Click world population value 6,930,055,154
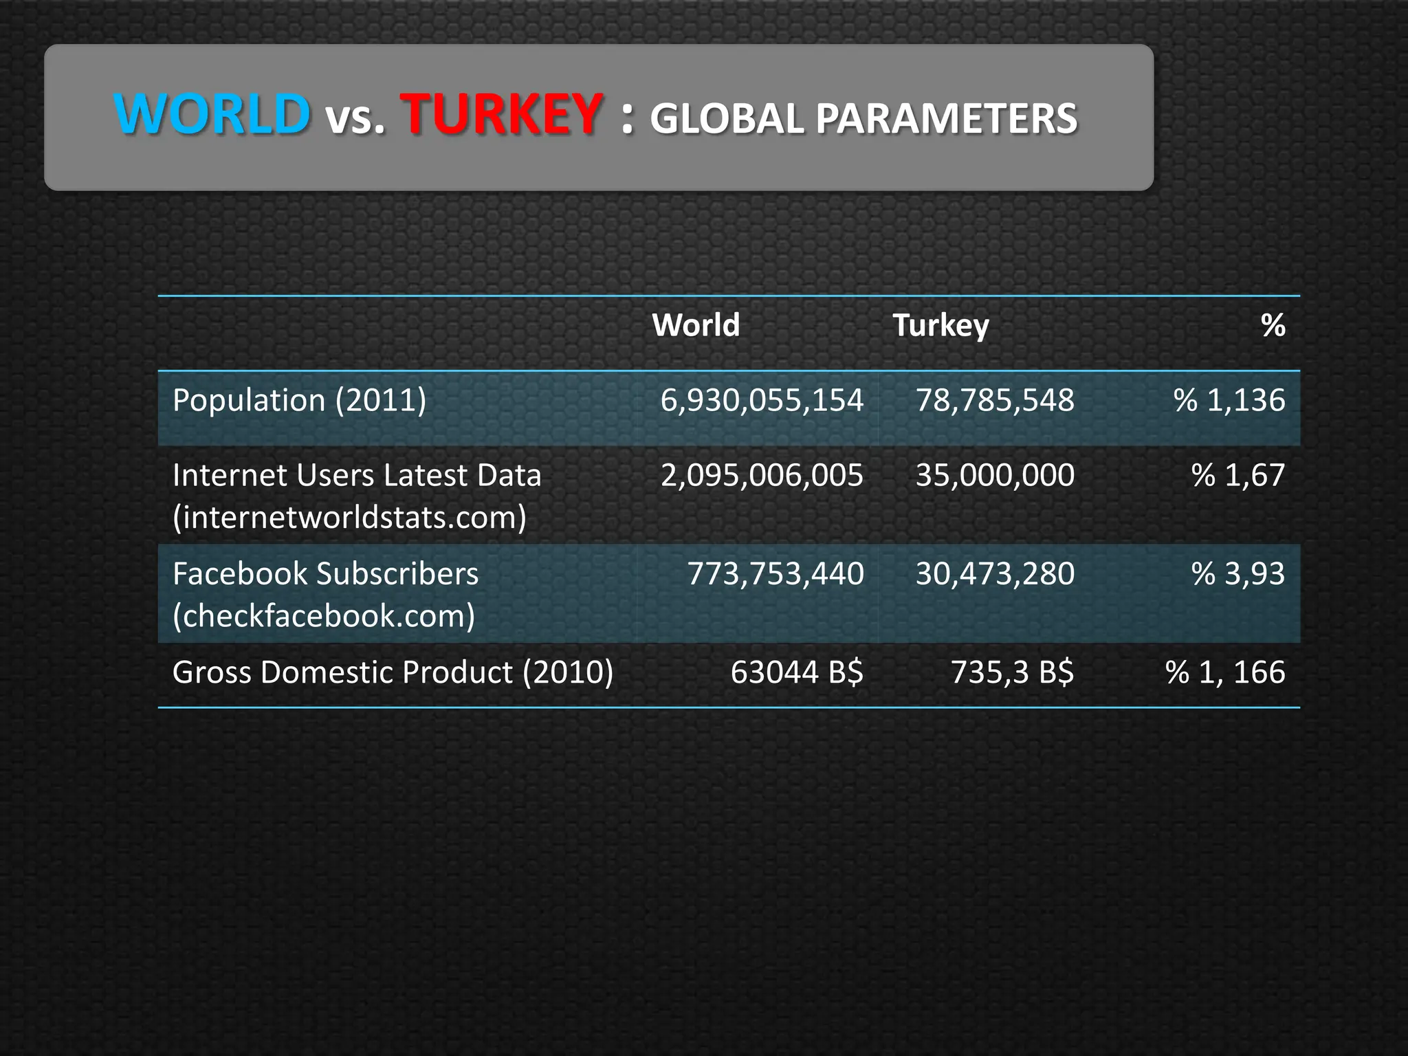1408x1056 pixels. coord(762,400)
